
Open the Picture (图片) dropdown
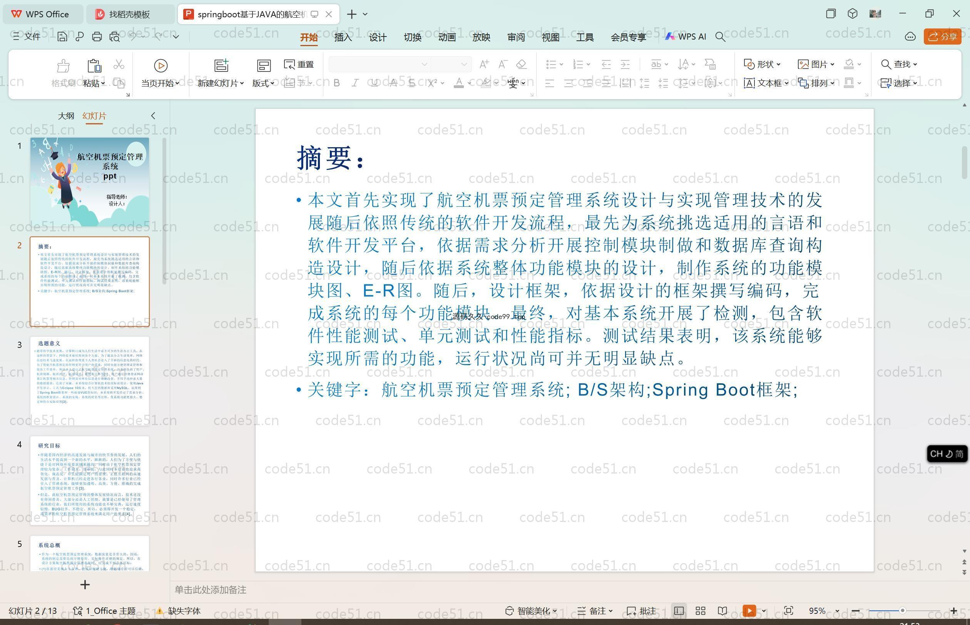click(816, 64)
